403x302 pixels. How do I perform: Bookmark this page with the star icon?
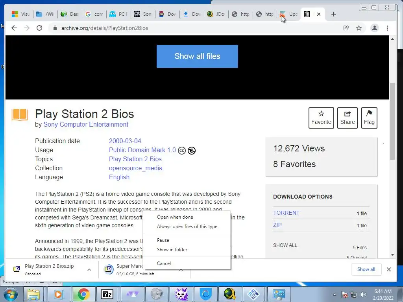[x=359, y=28]
